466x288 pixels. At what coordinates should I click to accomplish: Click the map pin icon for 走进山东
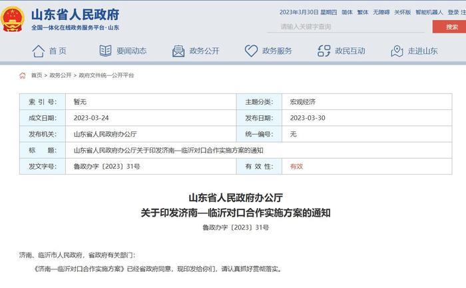click(x=397, y=51)
